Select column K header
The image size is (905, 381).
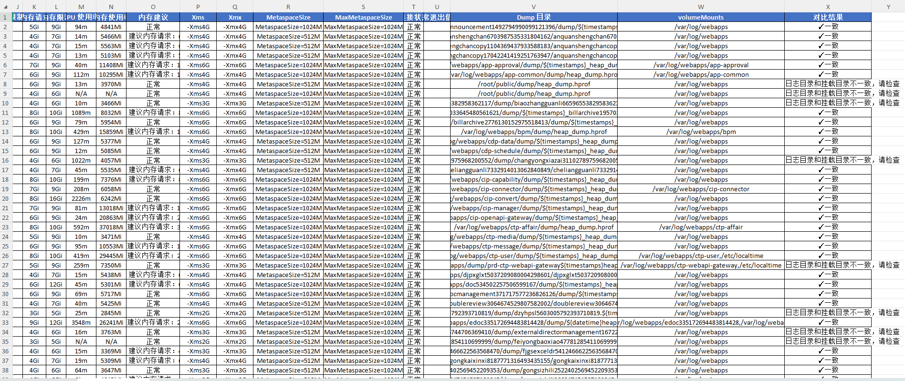pyautogui.click(x=34, y=7)
